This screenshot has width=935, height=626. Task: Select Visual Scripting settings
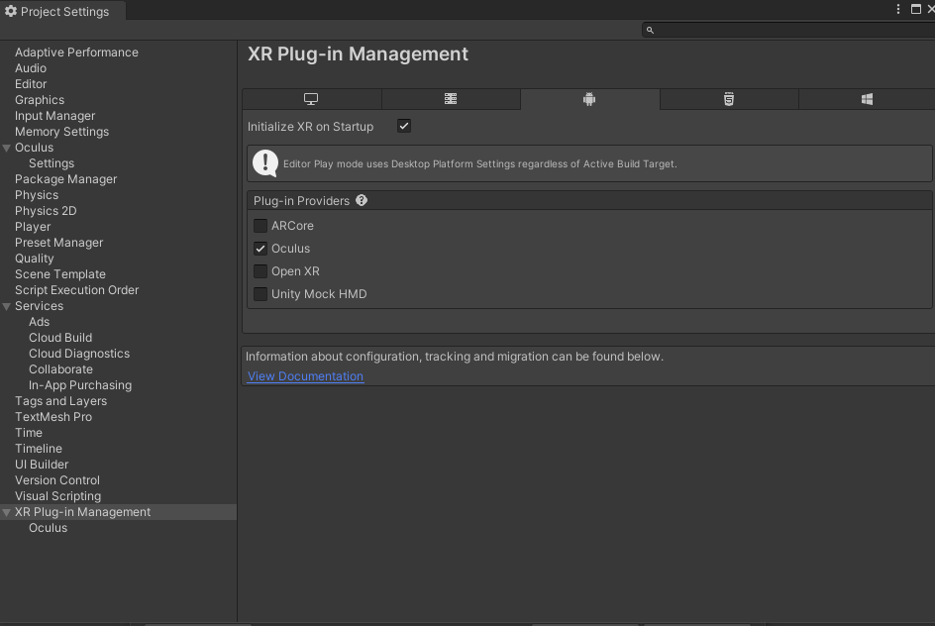coord(57,496)
